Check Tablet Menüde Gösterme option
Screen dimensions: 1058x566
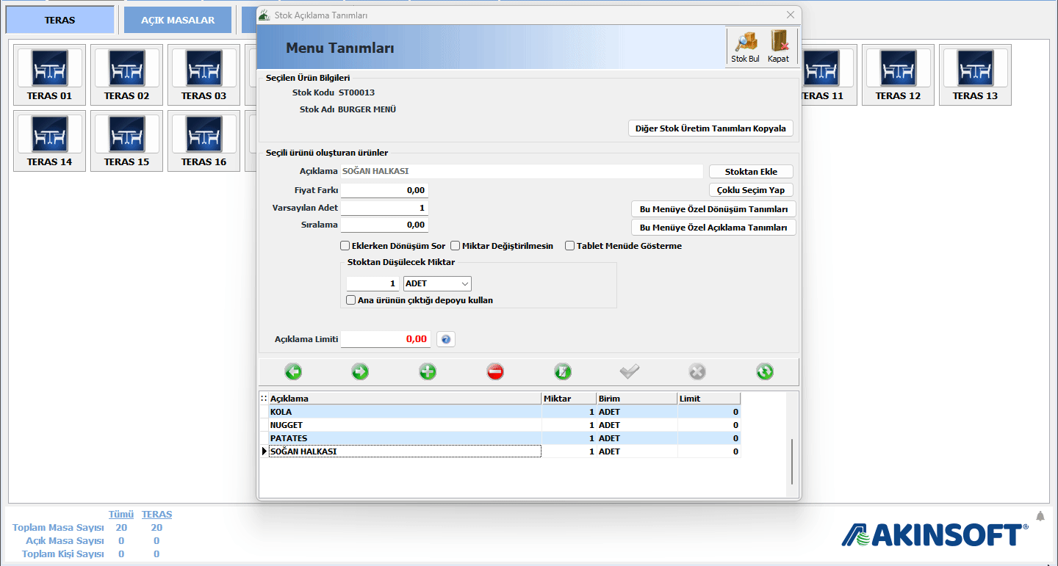(569, 246)
